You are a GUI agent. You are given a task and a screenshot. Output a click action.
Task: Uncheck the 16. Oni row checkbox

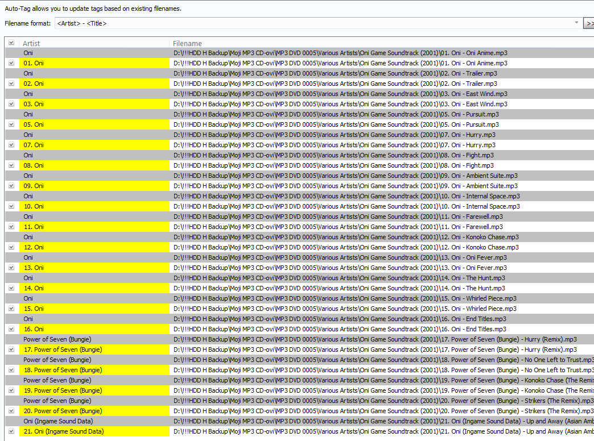pos(11,329)
